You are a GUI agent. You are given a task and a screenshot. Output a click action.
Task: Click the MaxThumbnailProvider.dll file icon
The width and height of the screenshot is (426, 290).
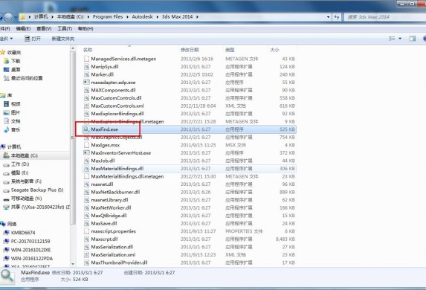pyautogui.click(x=86, y=262)
